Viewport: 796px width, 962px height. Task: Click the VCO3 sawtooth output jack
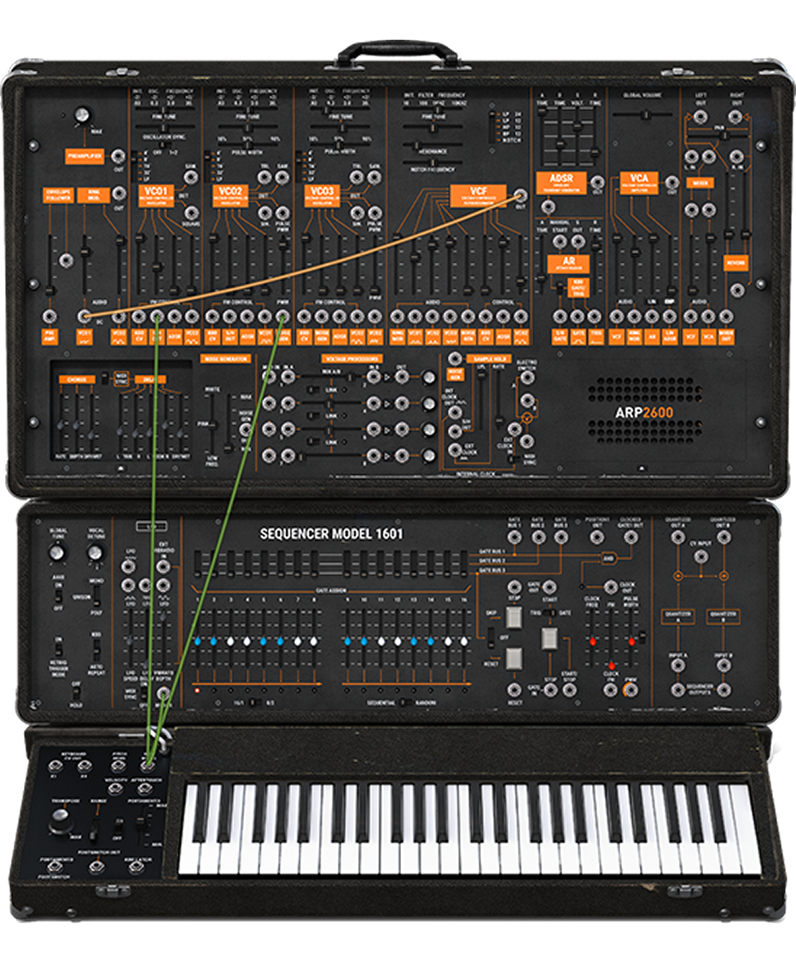pyautogui.click(x=374, y=178)
